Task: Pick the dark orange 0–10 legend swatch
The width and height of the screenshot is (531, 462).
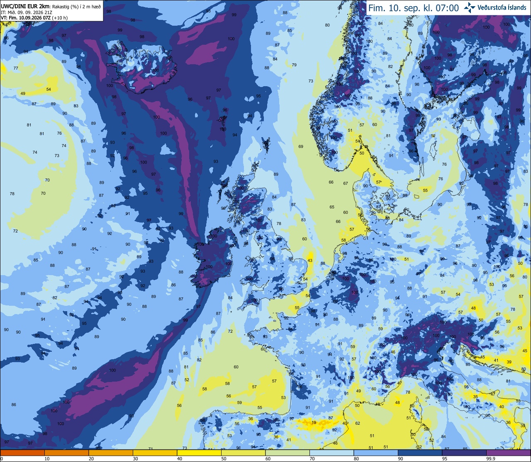Action: coord(22,452)
